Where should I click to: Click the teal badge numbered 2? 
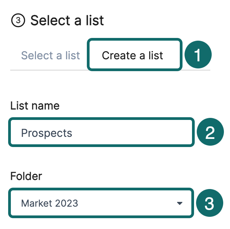click(x=210, y=132)
